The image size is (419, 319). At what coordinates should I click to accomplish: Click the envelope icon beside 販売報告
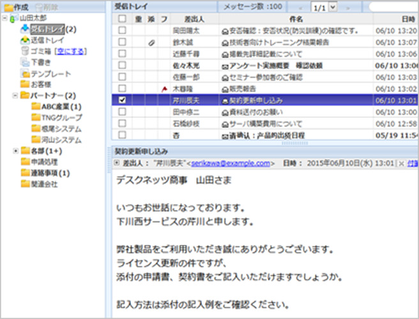tap(224, 89)
